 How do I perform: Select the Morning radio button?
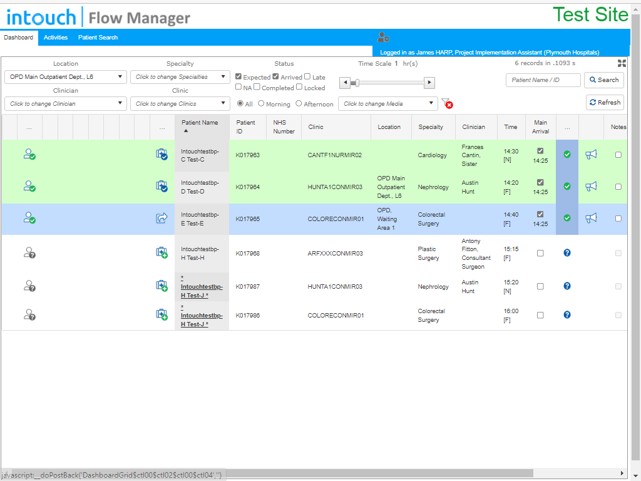[261, 103]
